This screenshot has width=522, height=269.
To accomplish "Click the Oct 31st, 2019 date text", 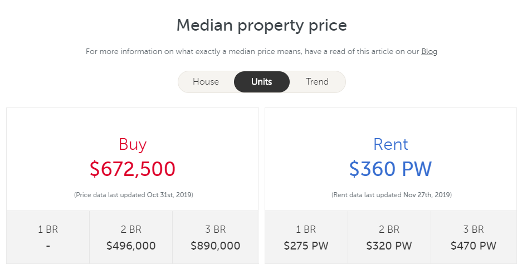I will click(169, 195).
